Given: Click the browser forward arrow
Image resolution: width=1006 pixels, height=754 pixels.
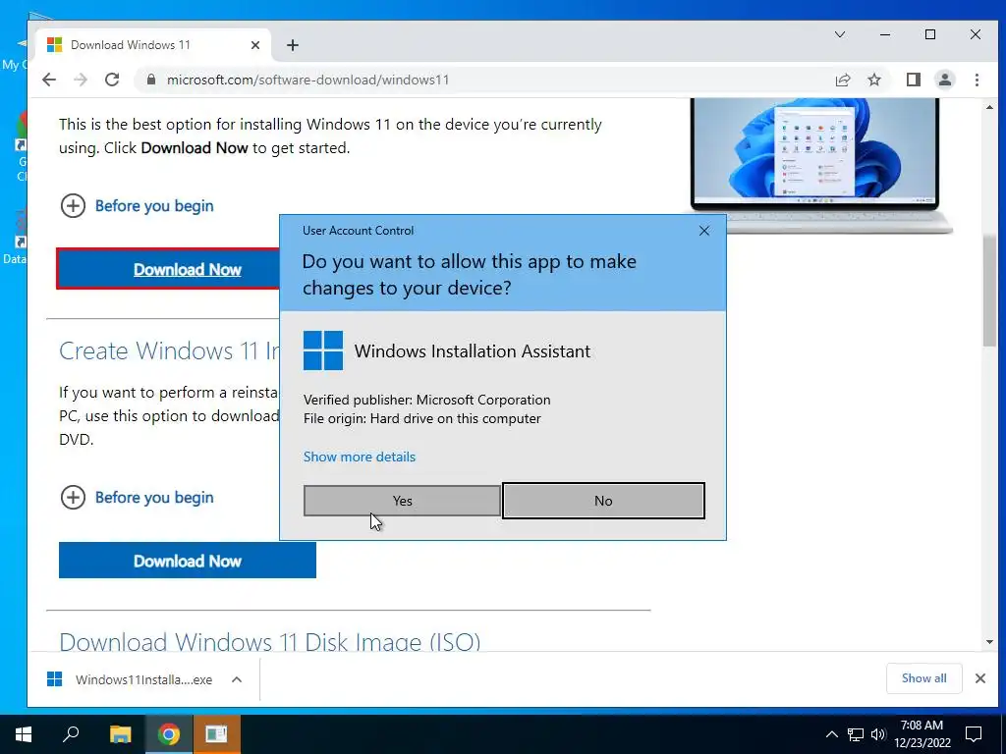Looking at the screenshot, I should click(81, 80).
